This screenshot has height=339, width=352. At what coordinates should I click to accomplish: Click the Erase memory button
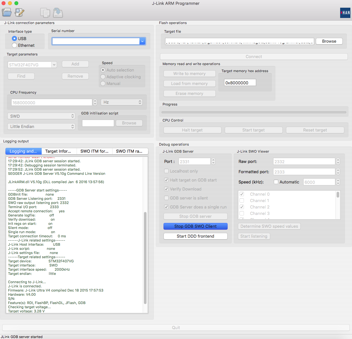189,93
